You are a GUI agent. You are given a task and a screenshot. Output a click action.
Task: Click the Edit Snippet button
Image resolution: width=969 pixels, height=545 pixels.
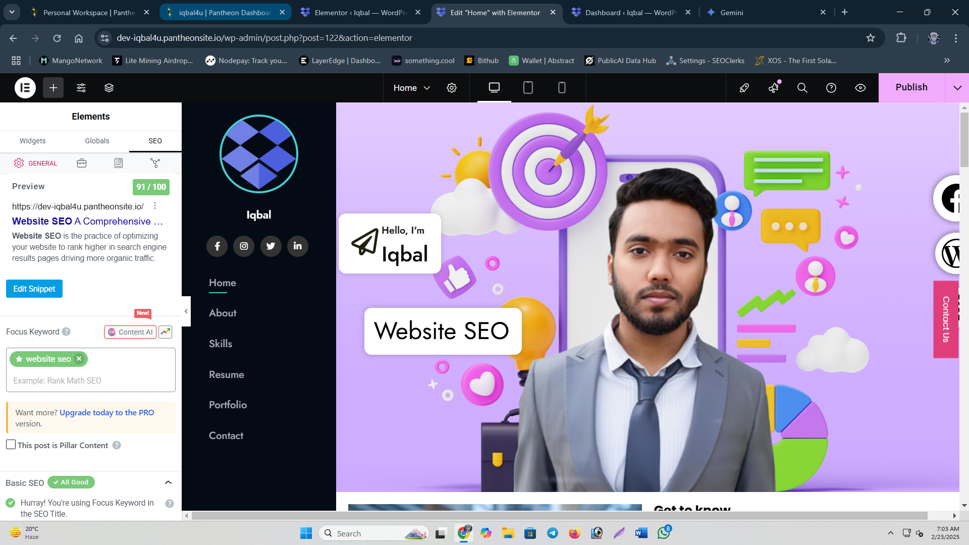(34, 288)
